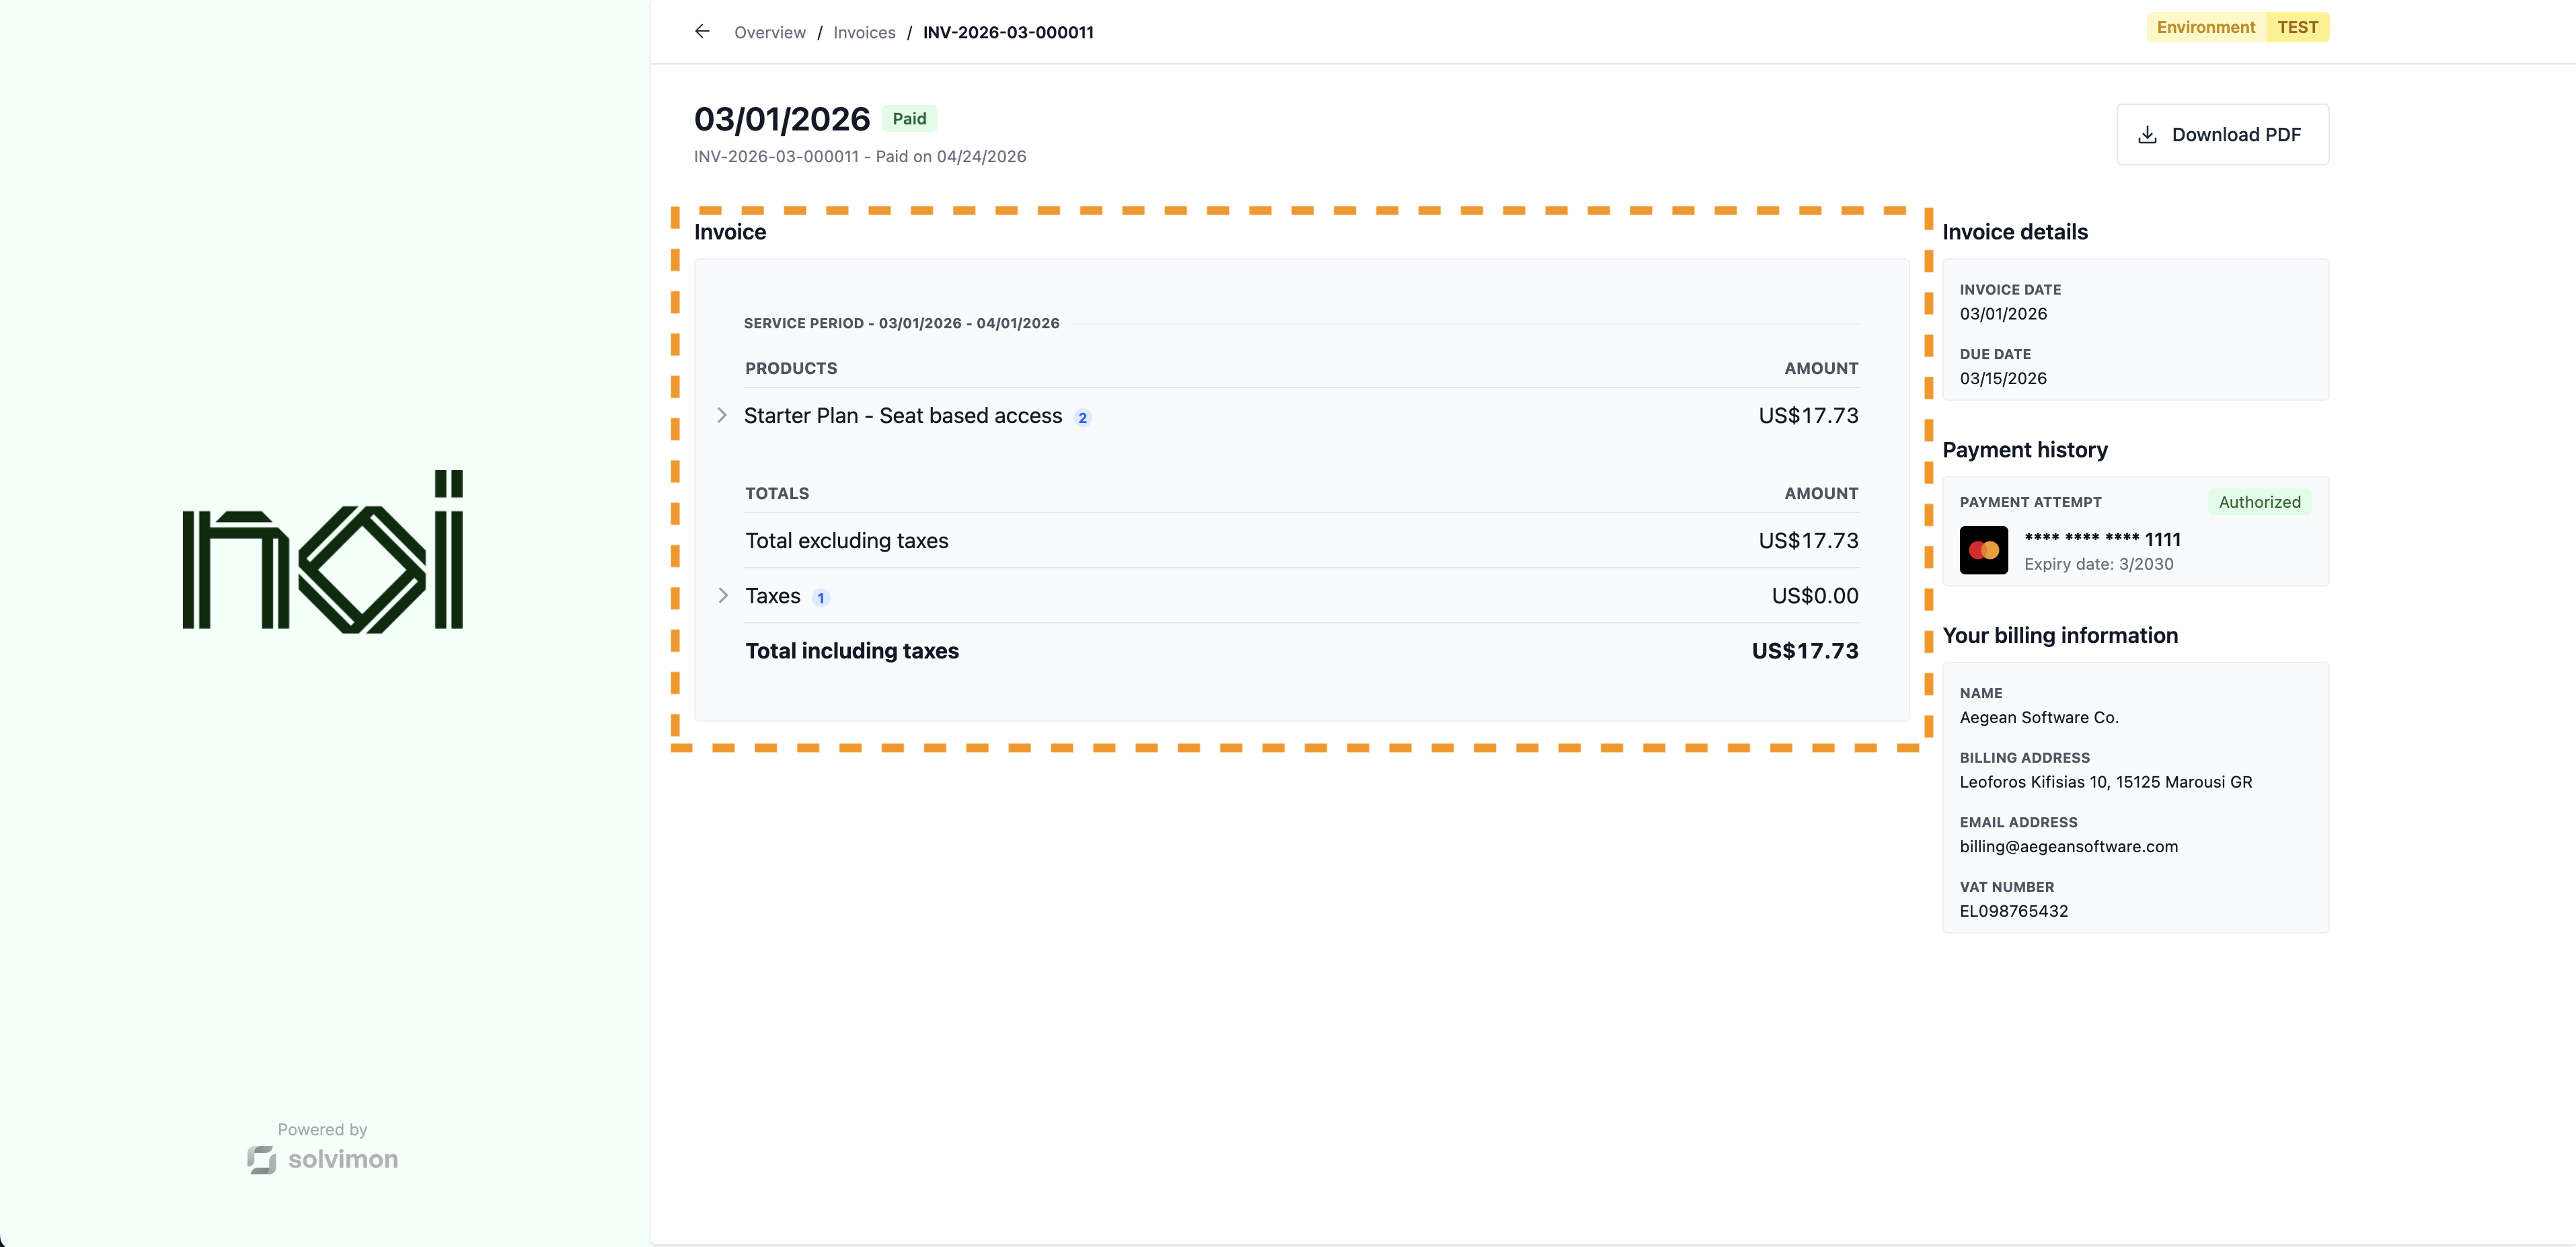This screenshot has width=2576, height=1247.
Task: Click the Authorized payment status badge
Action: tap(2259, 502)
